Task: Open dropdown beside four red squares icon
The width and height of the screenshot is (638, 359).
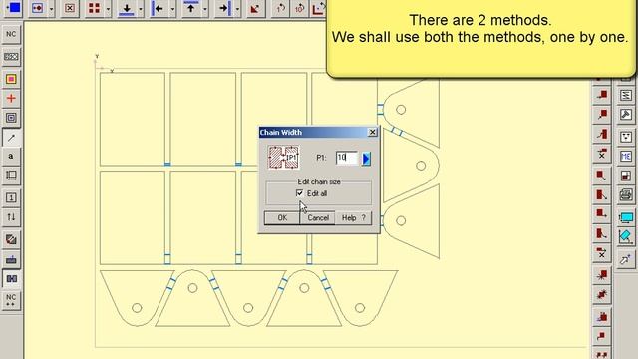Action: pyautogui.click(x=108, y=8)
